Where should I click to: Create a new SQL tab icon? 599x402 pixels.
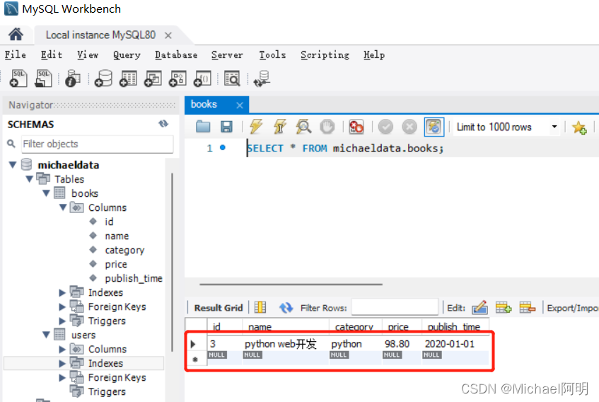pos(18,79)
